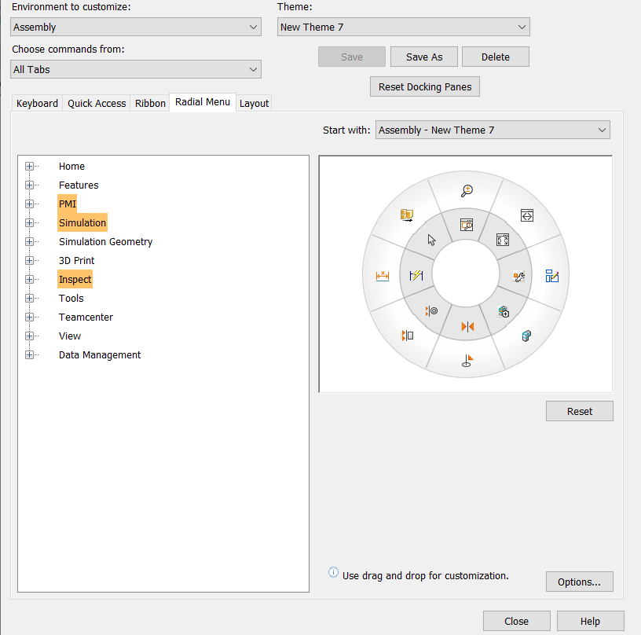Click the Options... button

[x=579, y=582]
